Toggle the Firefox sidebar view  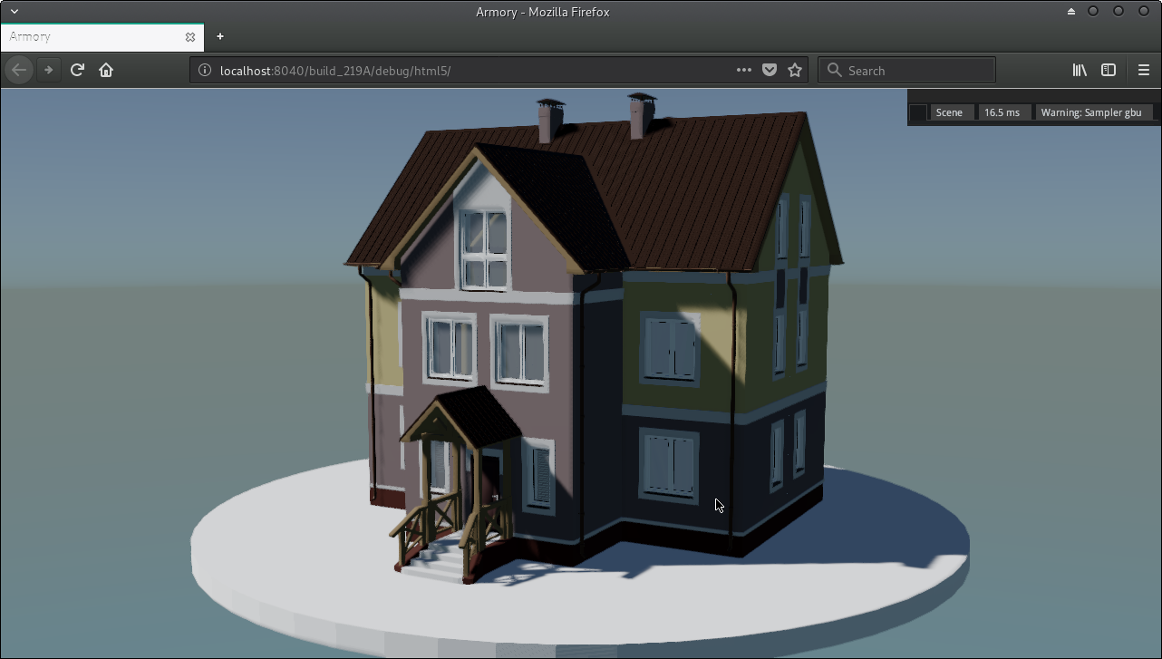[x=1109, y=70]
